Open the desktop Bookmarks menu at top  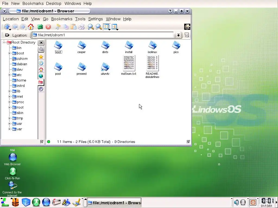click(x=33, y=4)
